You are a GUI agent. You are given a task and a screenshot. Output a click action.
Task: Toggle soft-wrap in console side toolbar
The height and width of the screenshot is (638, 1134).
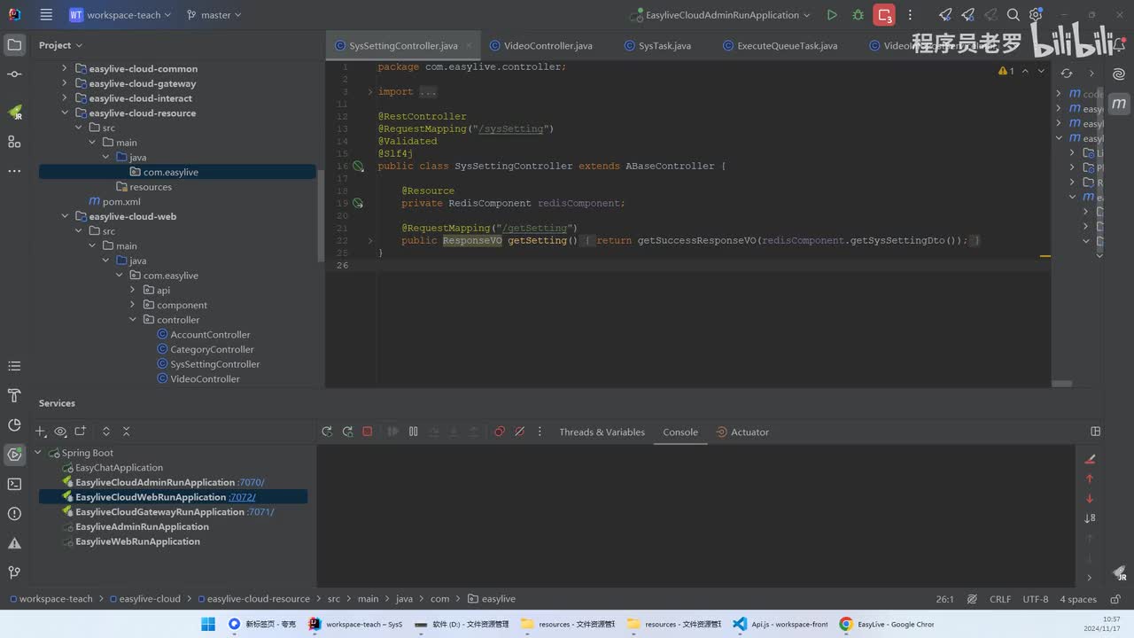coord(1090,518)
